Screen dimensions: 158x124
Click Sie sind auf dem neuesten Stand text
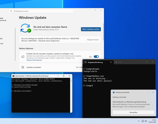point(50,27)
